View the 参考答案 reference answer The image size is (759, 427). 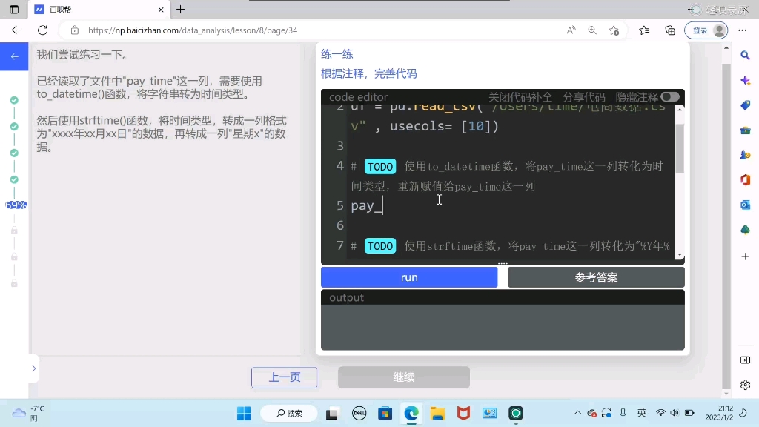click(596, 277)
